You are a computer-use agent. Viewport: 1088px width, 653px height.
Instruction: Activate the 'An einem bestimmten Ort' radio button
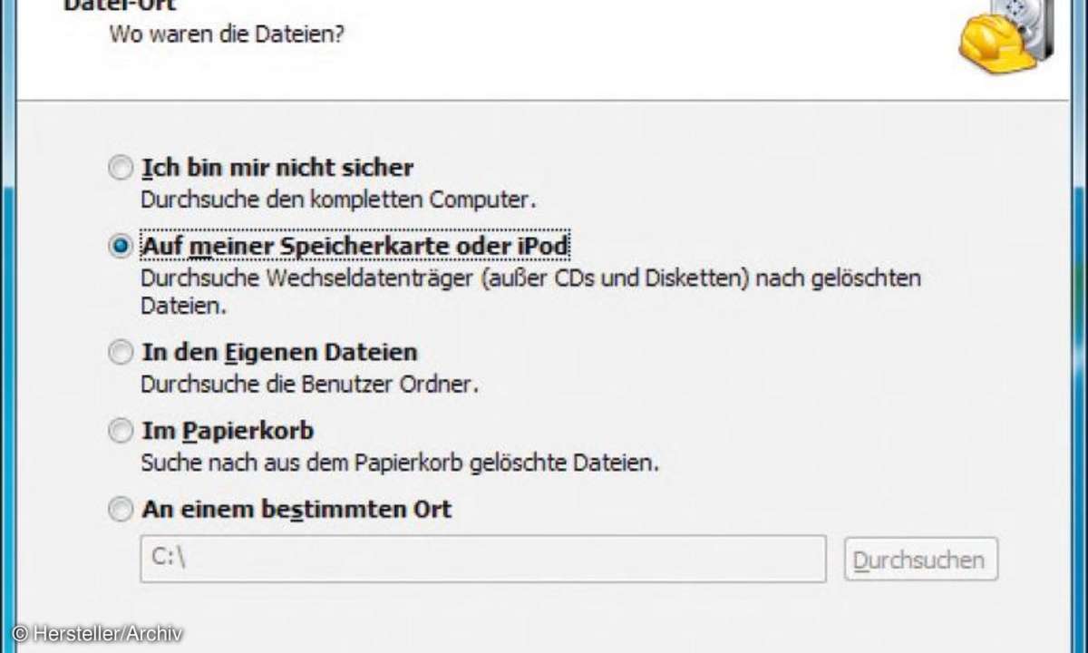(x=121, y=510)
